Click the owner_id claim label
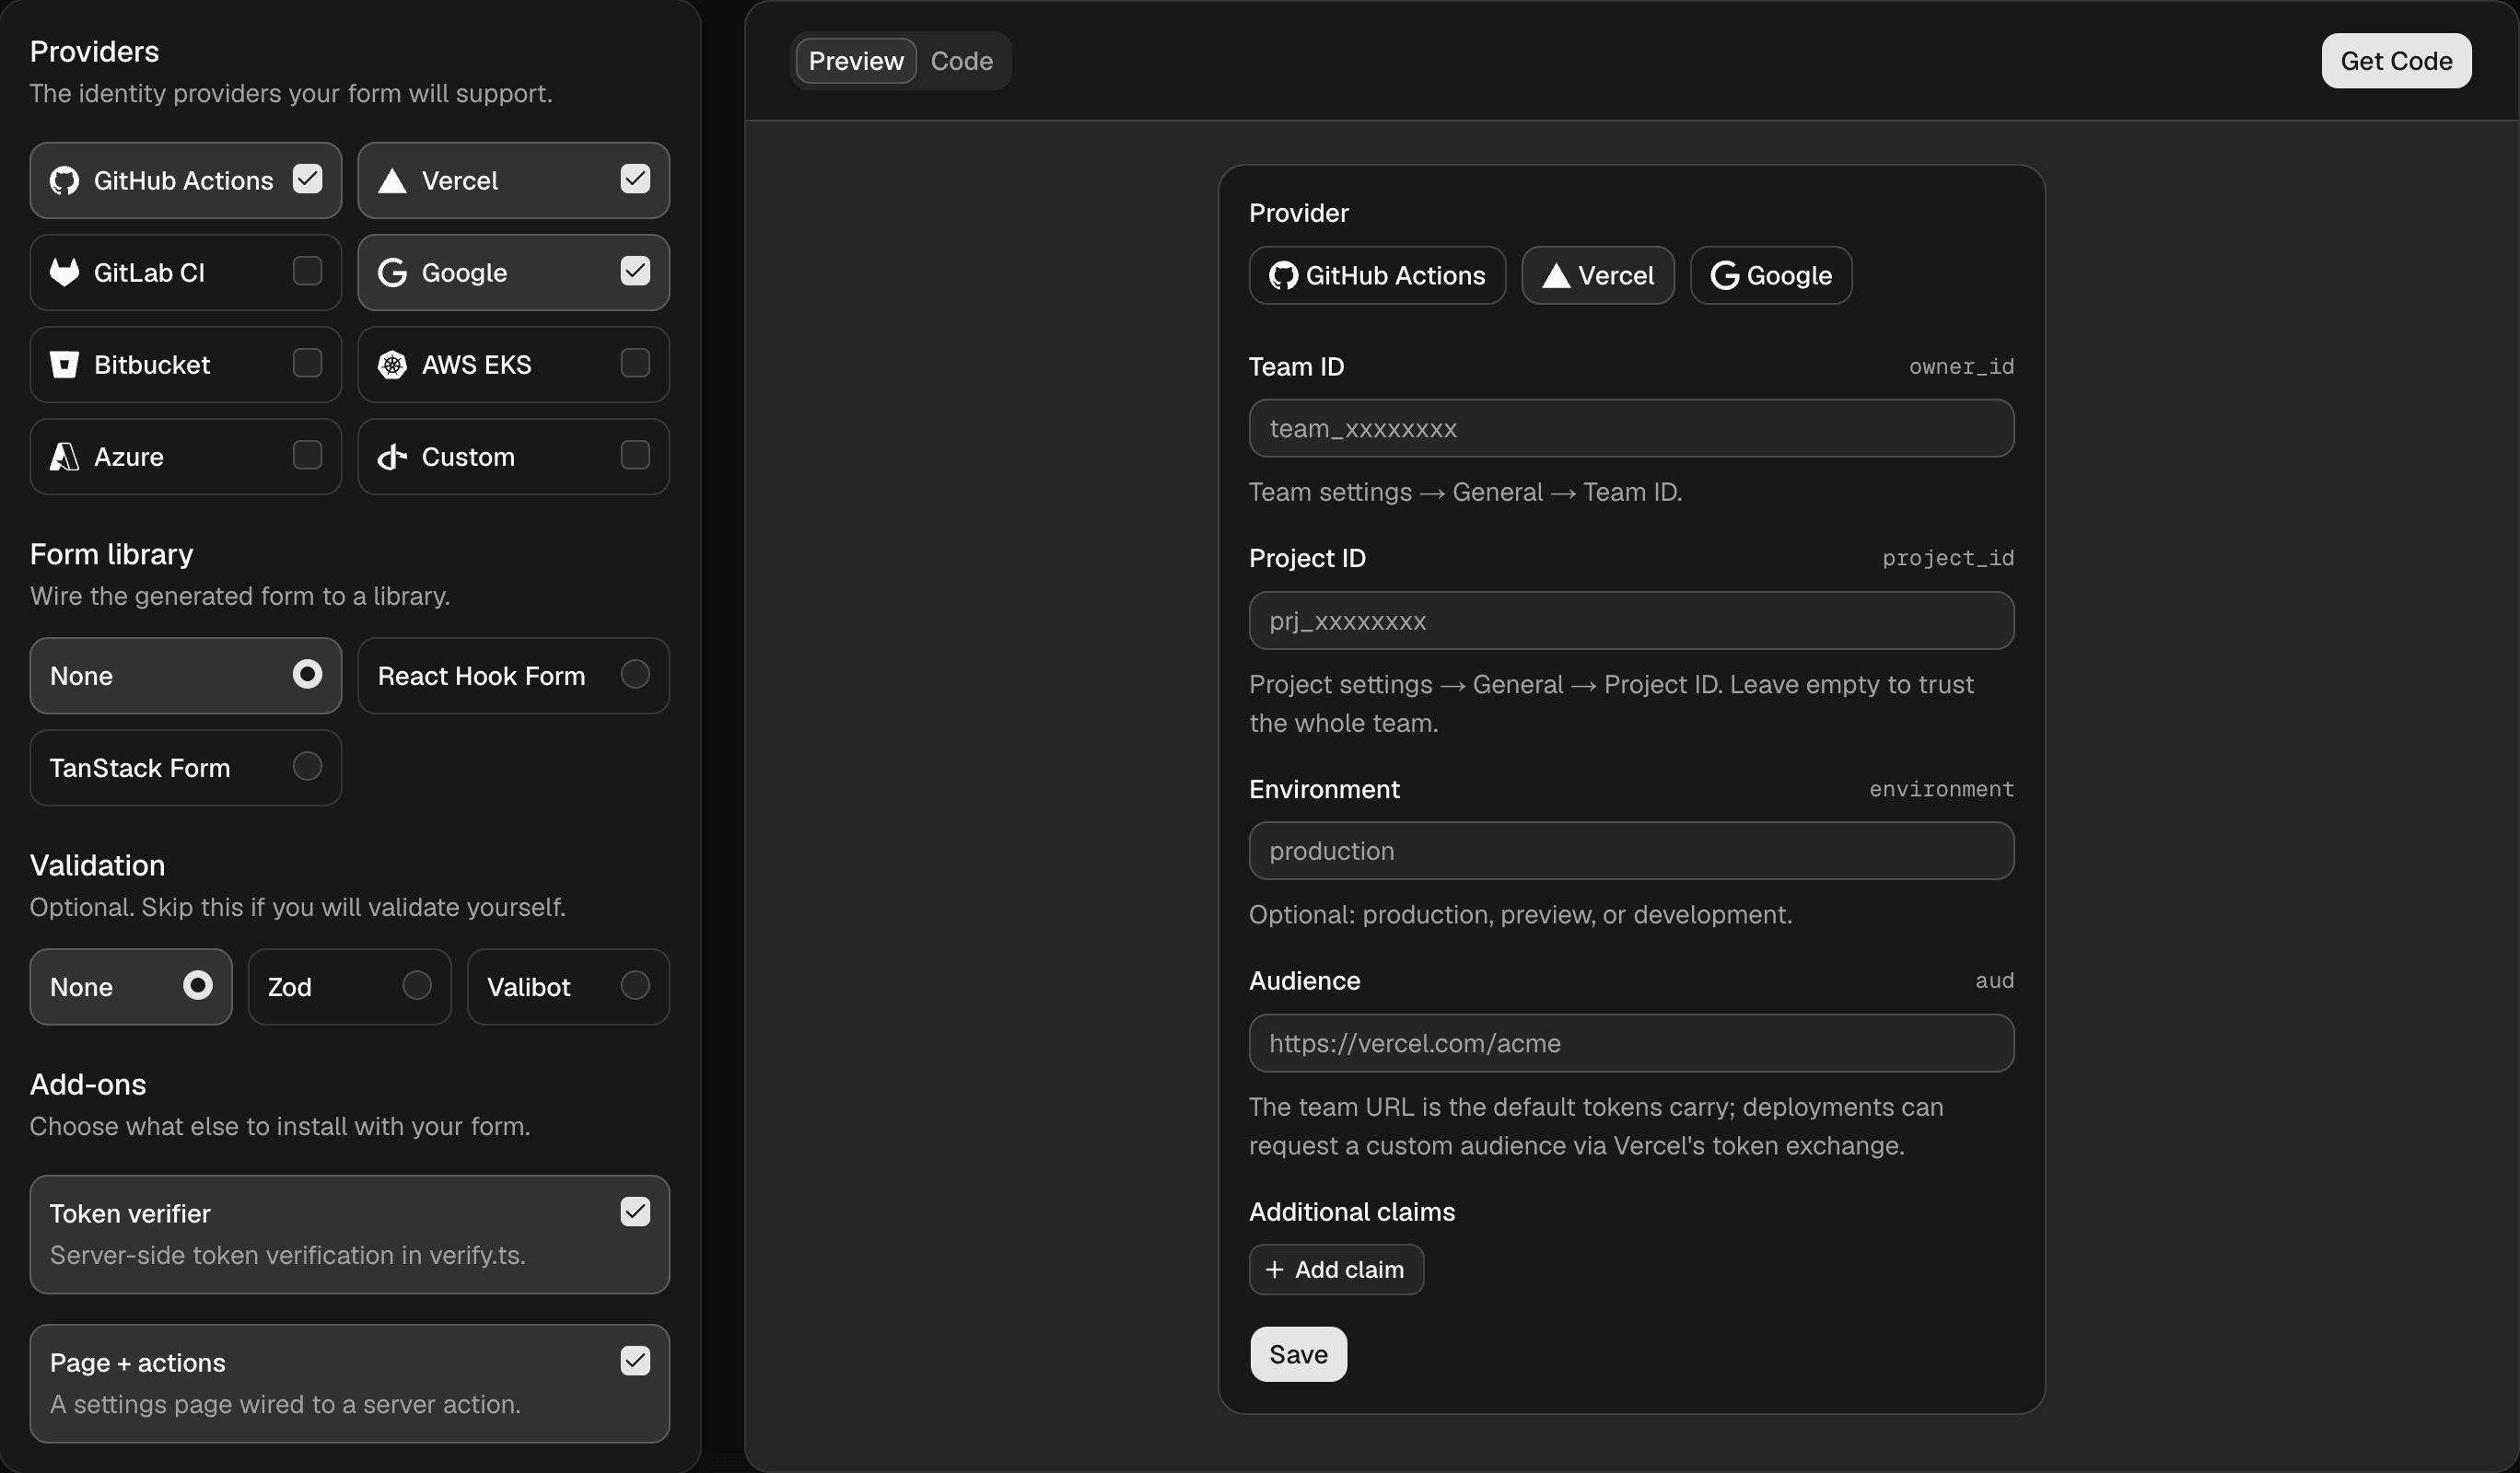 (x=1961, y=366)
